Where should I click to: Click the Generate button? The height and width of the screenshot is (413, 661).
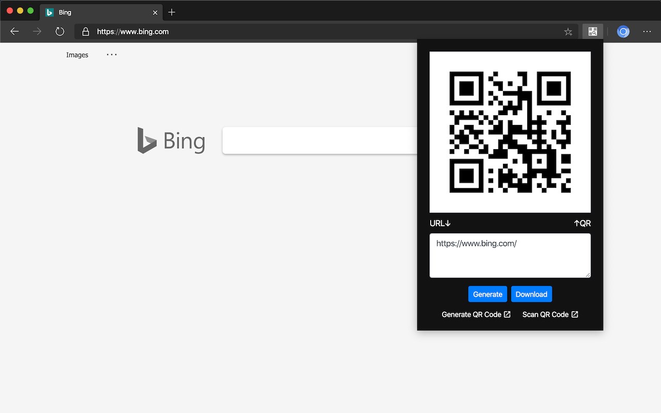pos(487,294)
